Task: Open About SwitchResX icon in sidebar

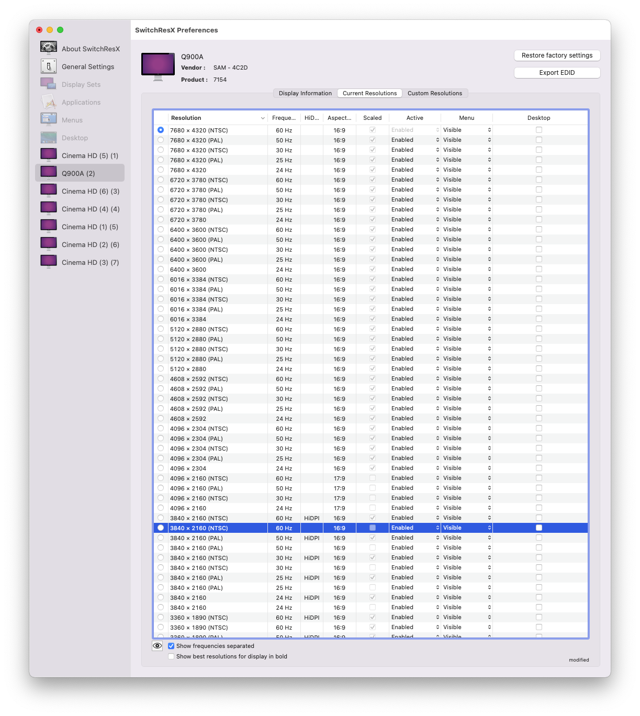Action: (x=49, y=48)
